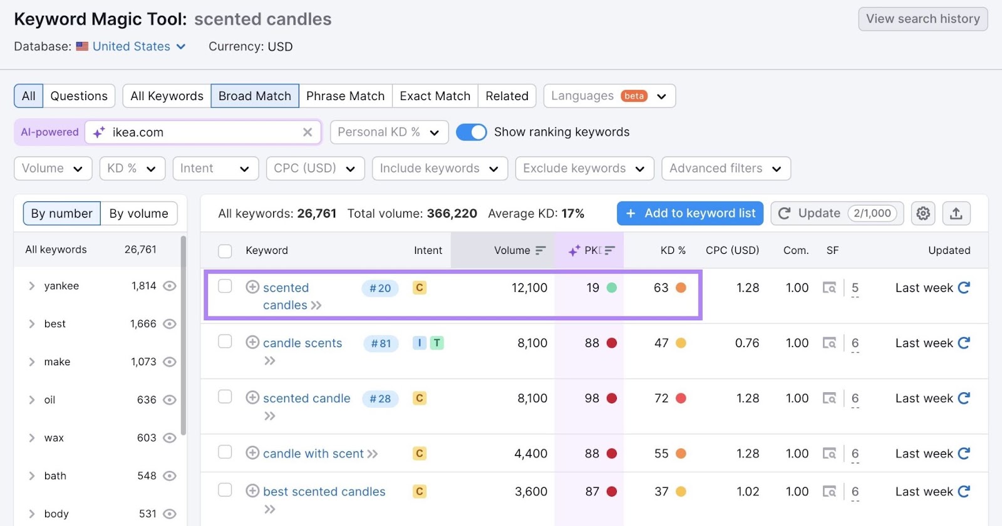The width and height of the screenshot is (1002, 526).
Task: Refresh the scented candle row
Action: tap(964, 398)
